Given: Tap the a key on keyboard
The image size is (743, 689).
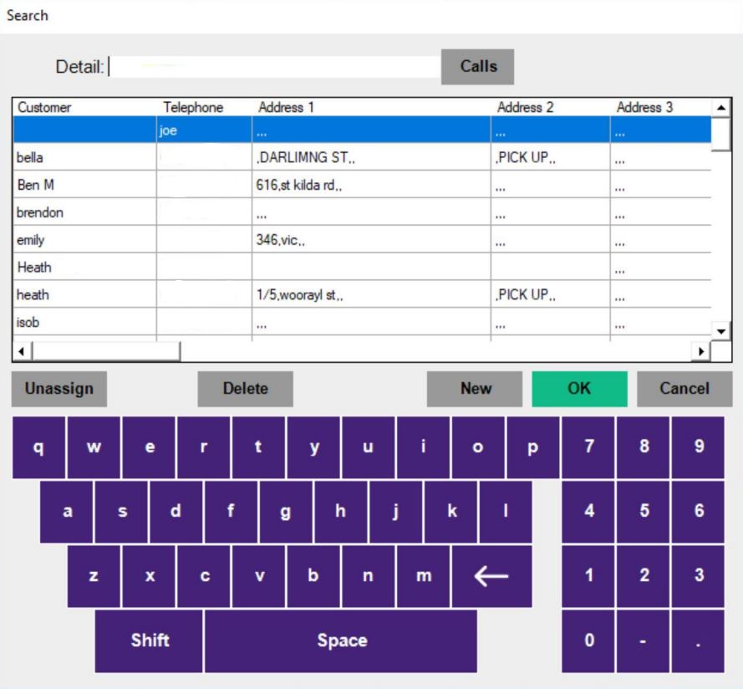Looking at the screenshot, I should (66, 512).
